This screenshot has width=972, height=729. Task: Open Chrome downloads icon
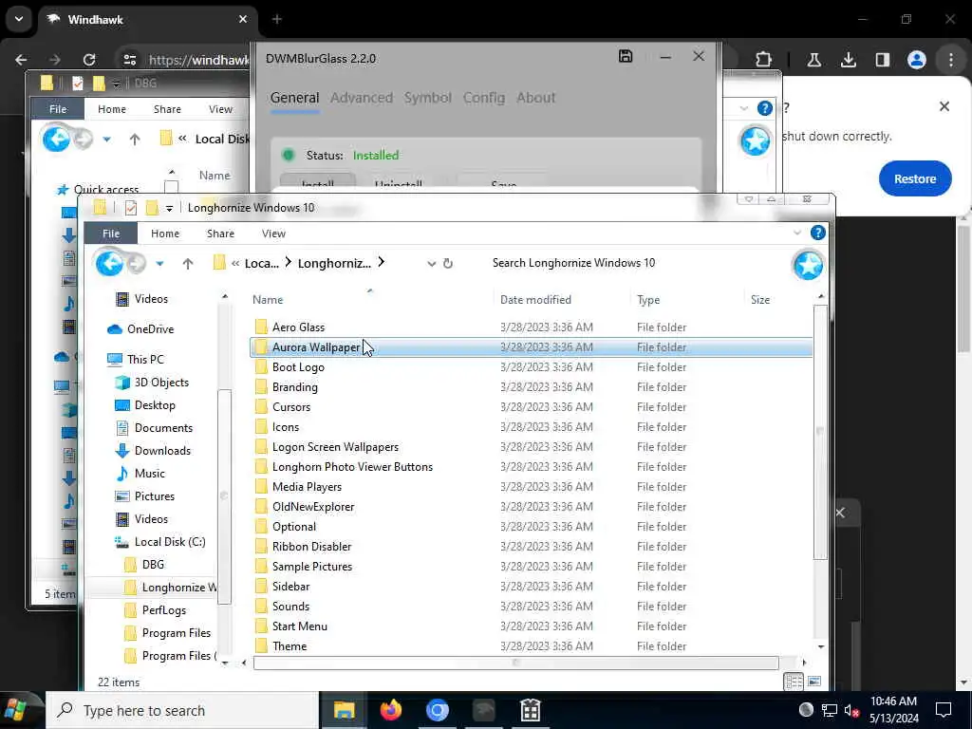tap(848, 60)
